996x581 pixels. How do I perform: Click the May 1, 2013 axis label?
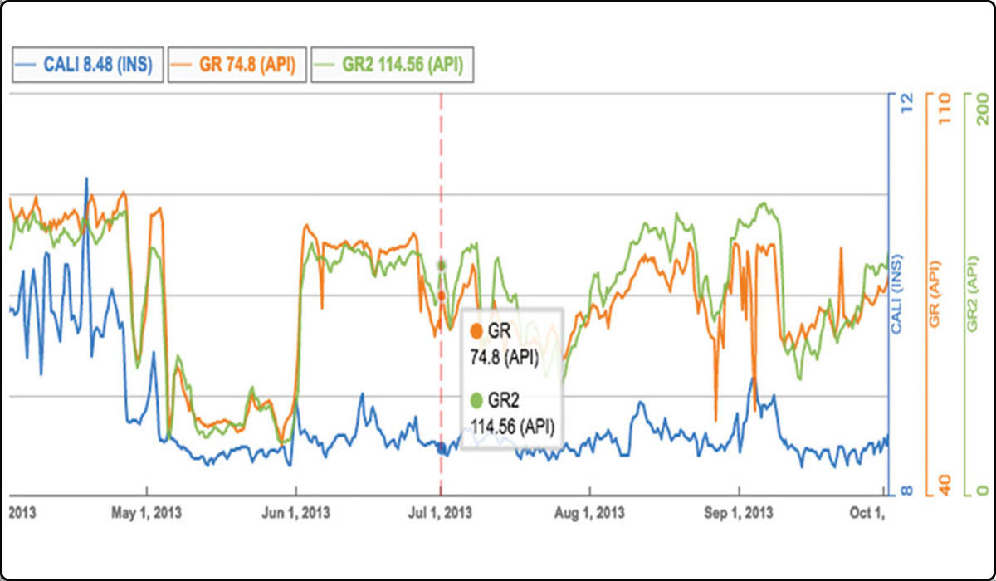pyautogui.click(x=146, y=513)
